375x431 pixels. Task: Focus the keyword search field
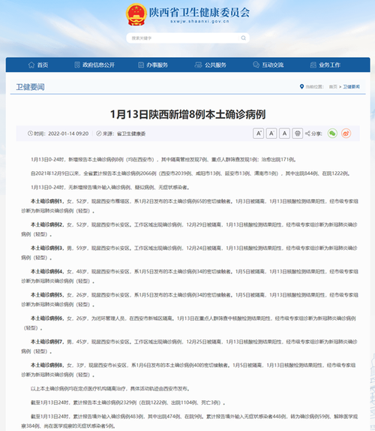click(x=187, y=38)
